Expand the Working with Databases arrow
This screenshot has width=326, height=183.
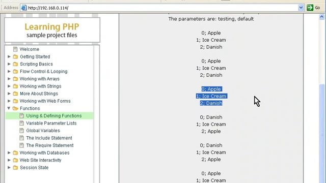[x=9, y=152]
